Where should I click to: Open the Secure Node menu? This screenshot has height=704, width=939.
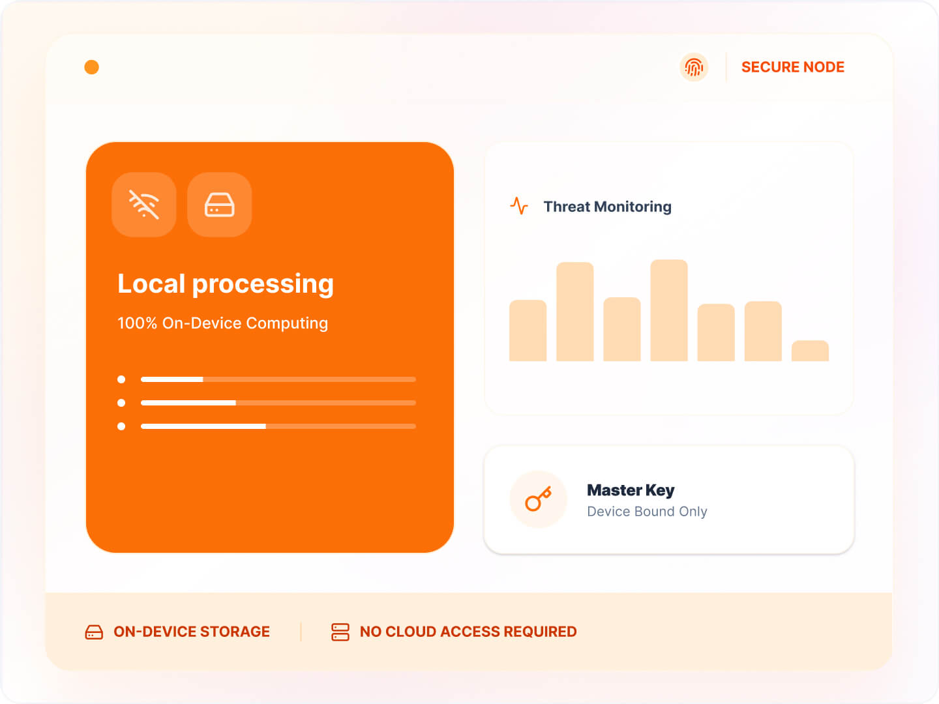(792, 66)
